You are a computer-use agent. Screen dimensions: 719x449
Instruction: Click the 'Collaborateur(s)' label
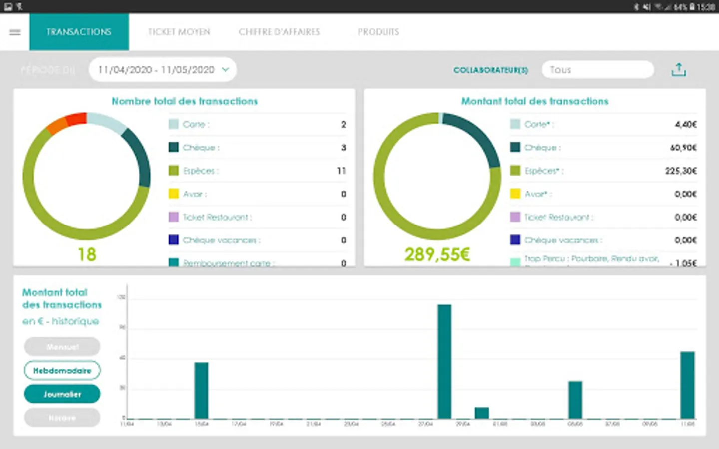[x=491, y=70]
